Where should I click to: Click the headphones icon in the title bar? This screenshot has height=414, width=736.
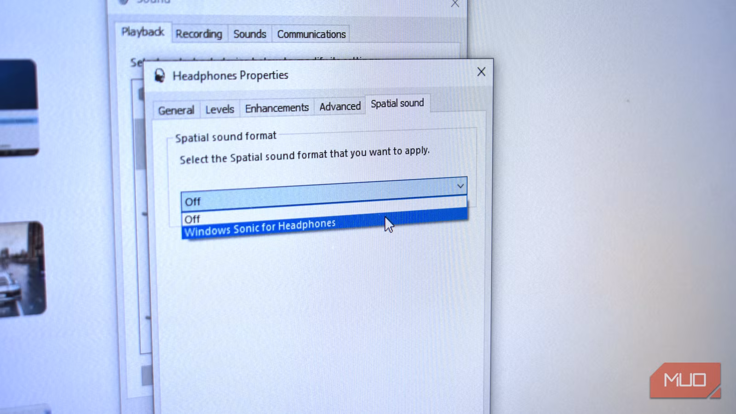coord(160,76)
